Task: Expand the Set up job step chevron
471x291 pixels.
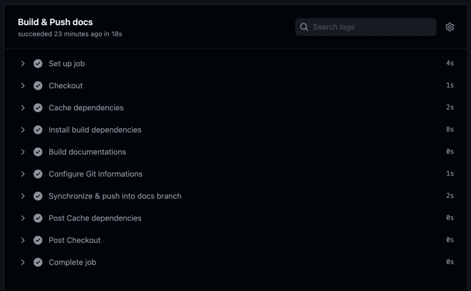Action: click(23, 64)
